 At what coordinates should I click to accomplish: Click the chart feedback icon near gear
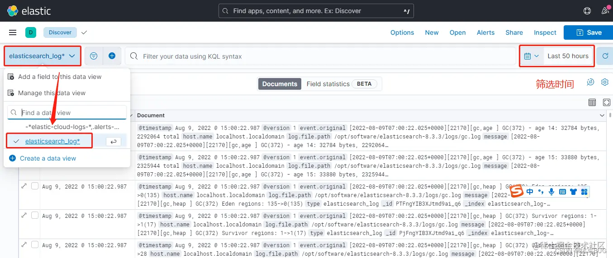coord(590,82)
